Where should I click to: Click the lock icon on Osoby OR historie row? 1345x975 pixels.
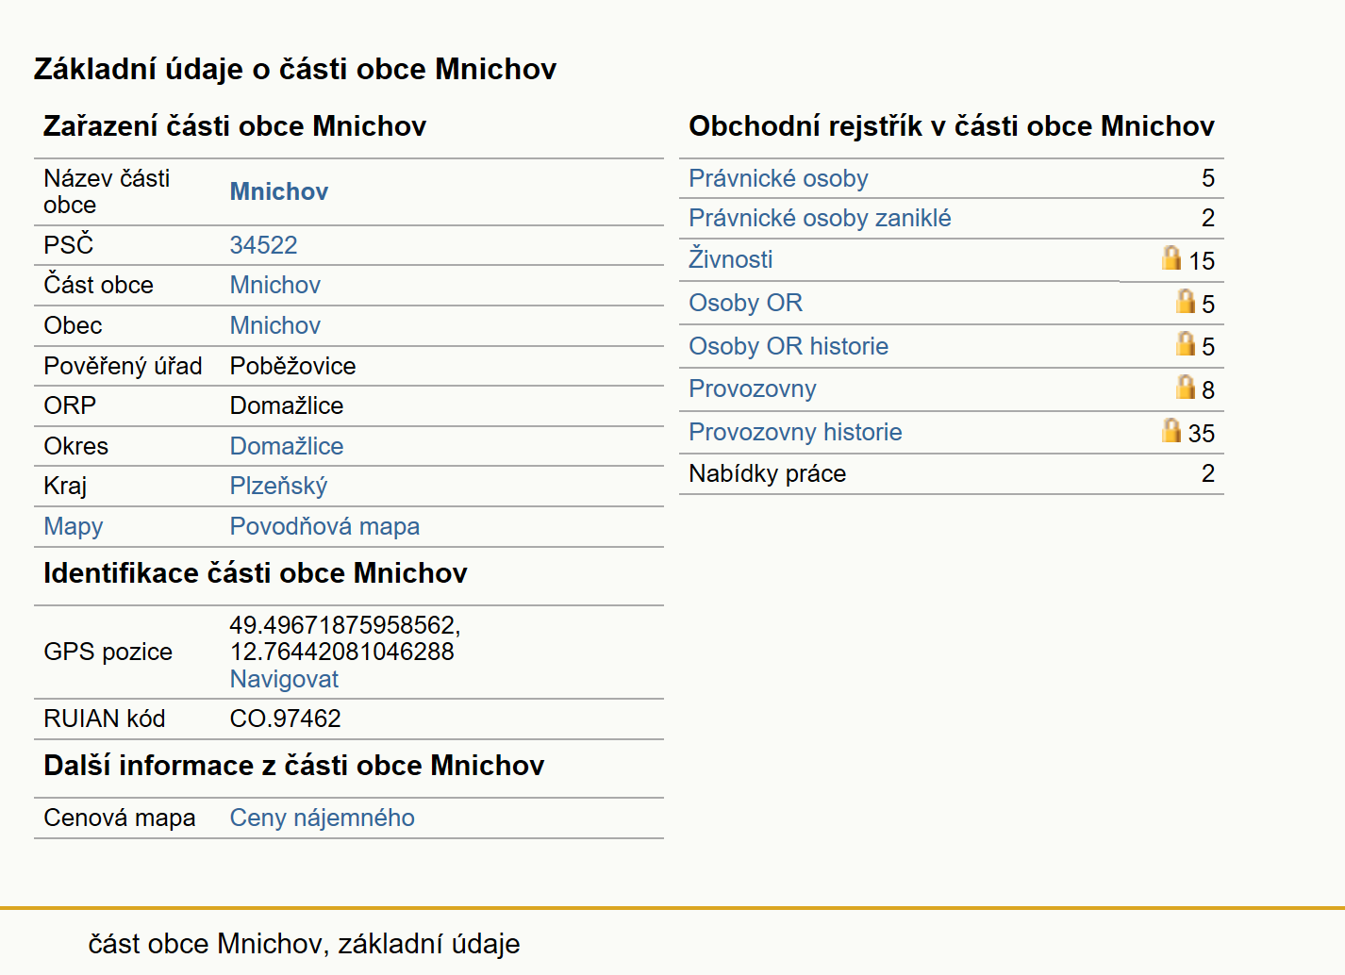1186,343
